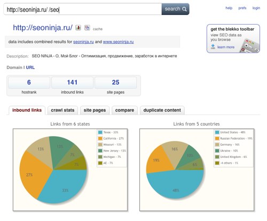This screenshot has height=221, width=267.
Task: Open the compare tab
Action: [124, 110]
